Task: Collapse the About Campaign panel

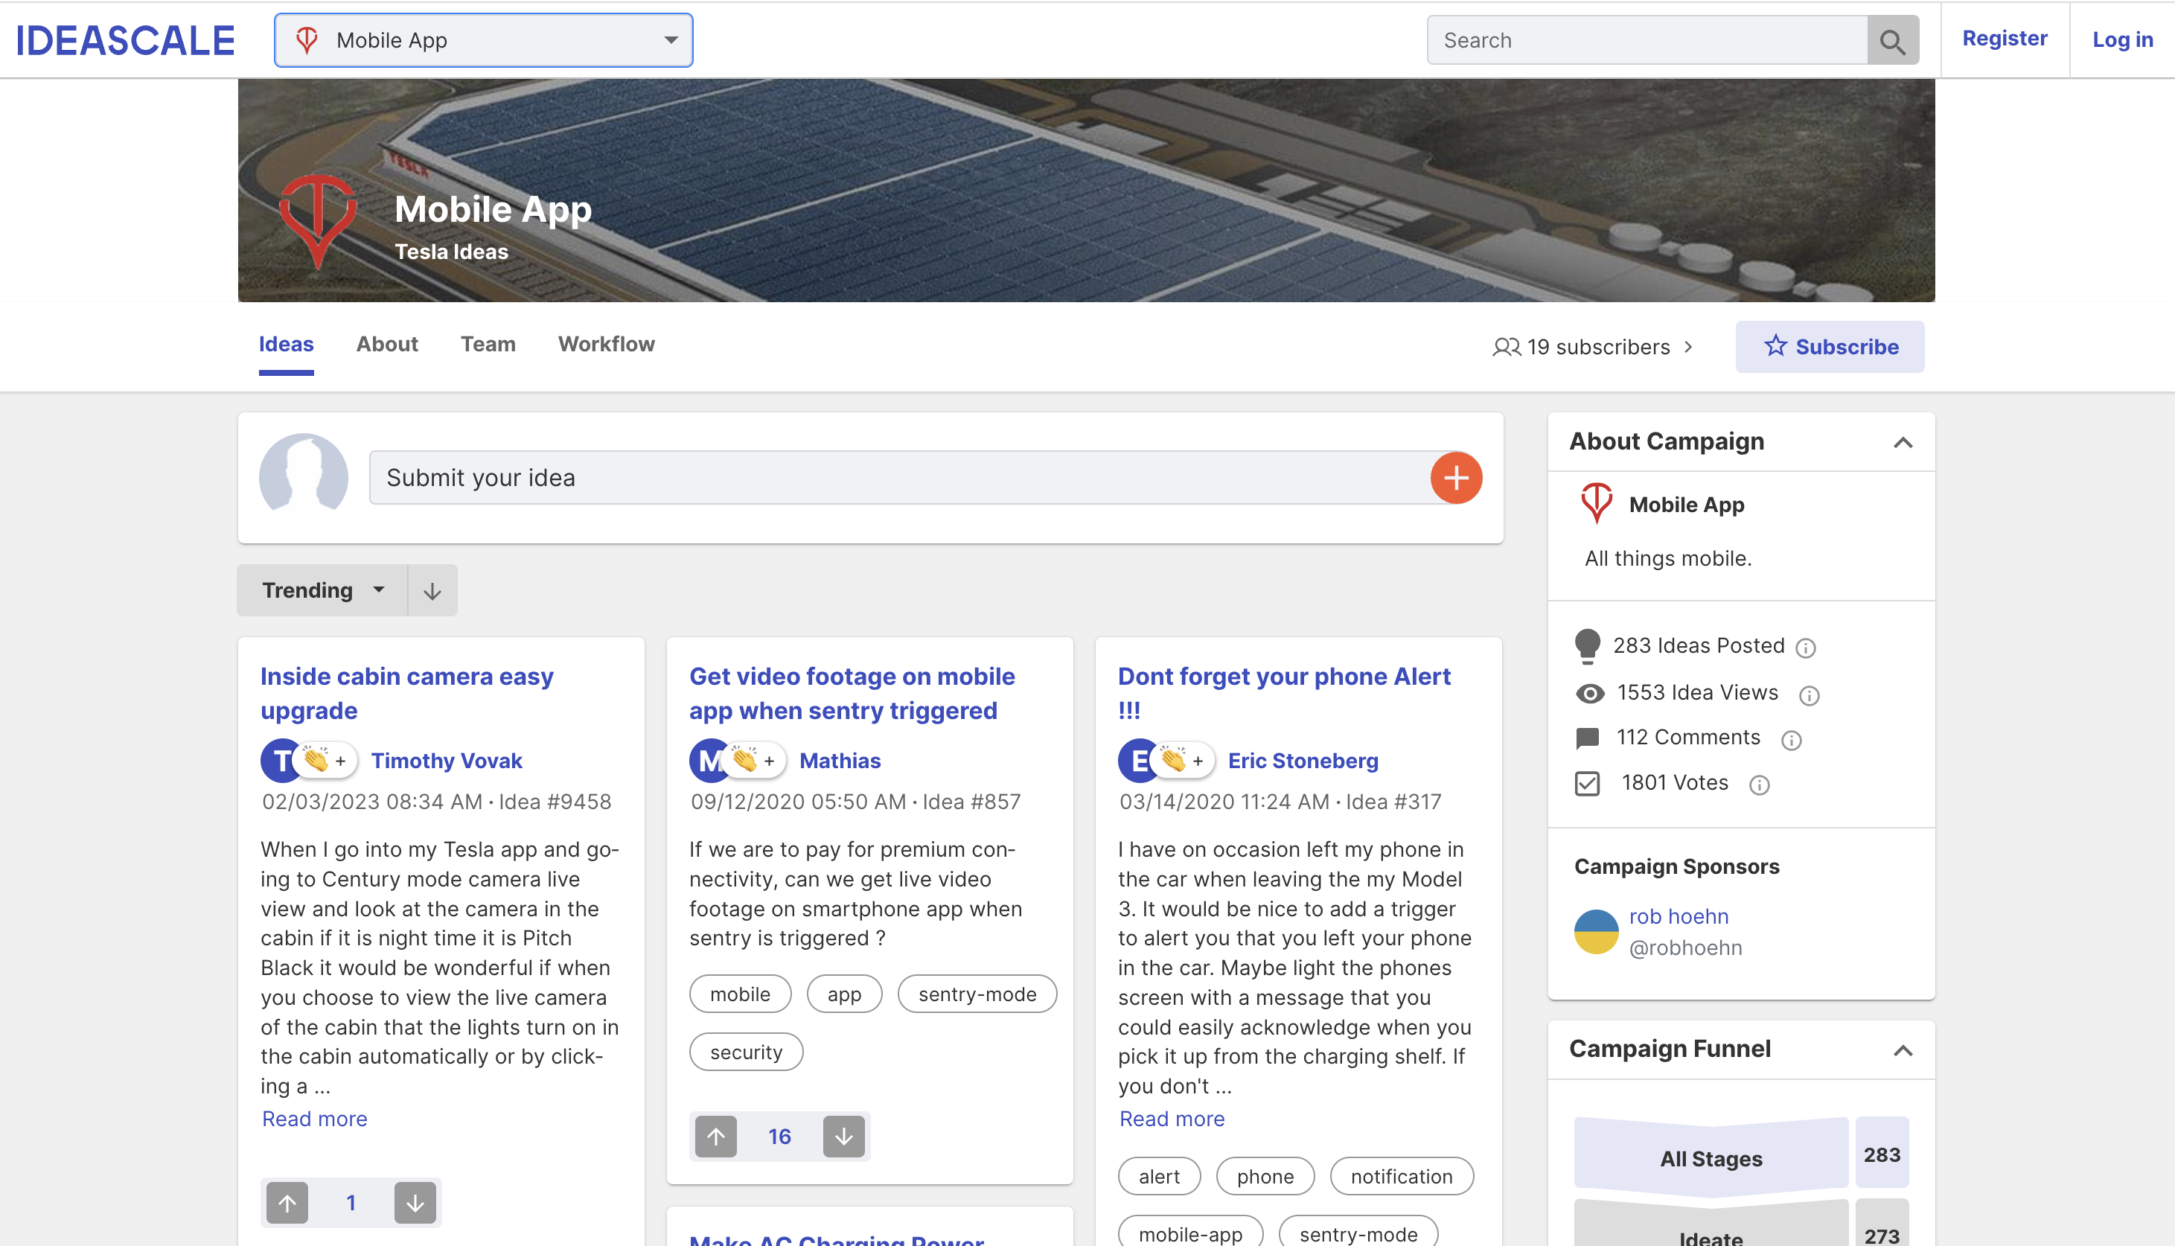Action: point(1902,442)
